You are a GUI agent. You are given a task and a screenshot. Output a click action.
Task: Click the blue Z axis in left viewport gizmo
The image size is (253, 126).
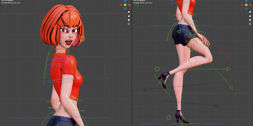[x=125, y=1]
